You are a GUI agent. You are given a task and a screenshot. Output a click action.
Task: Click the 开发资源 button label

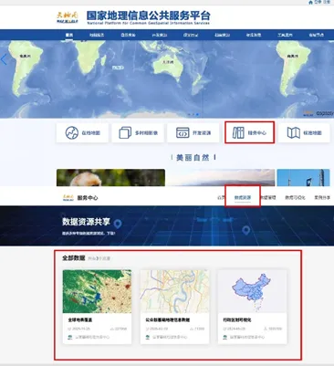click(x=202, y=133)
